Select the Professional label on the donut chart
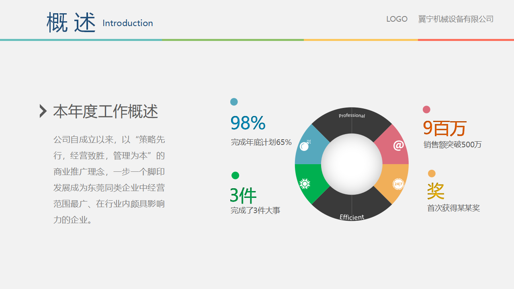 pyautogui.click(x=352, y=116)
